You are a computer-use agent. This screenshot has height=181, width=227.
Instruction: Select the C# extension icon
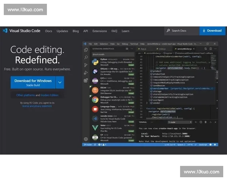[95, 137]
